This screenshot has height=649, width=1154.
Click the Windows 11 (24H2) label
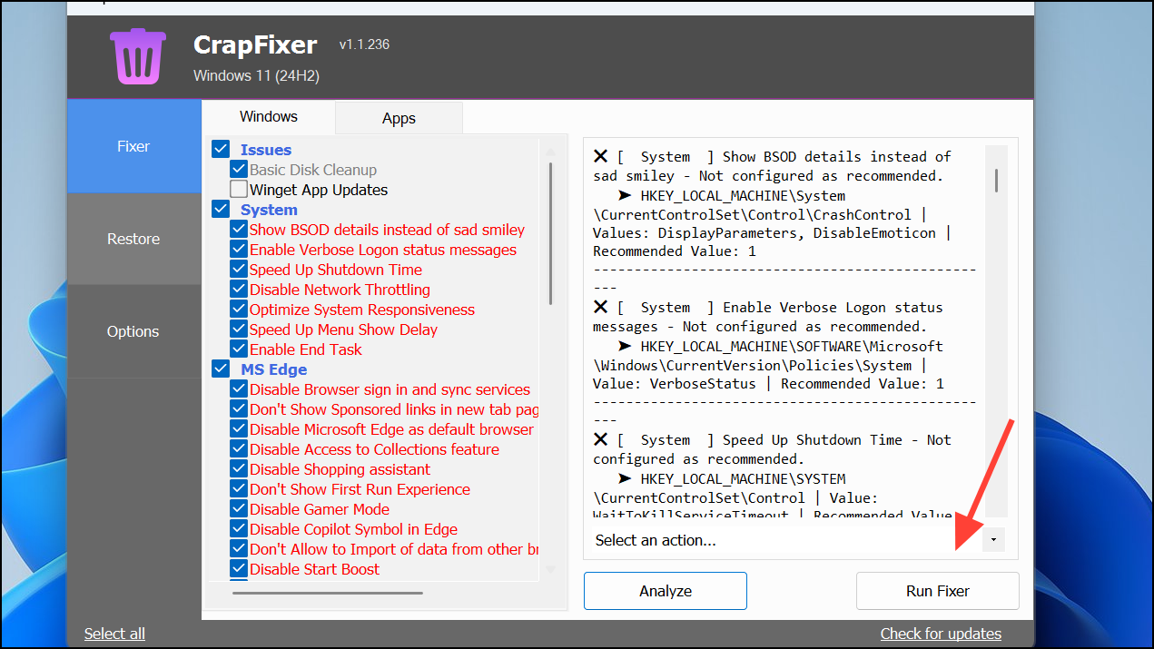click(256, 75)
